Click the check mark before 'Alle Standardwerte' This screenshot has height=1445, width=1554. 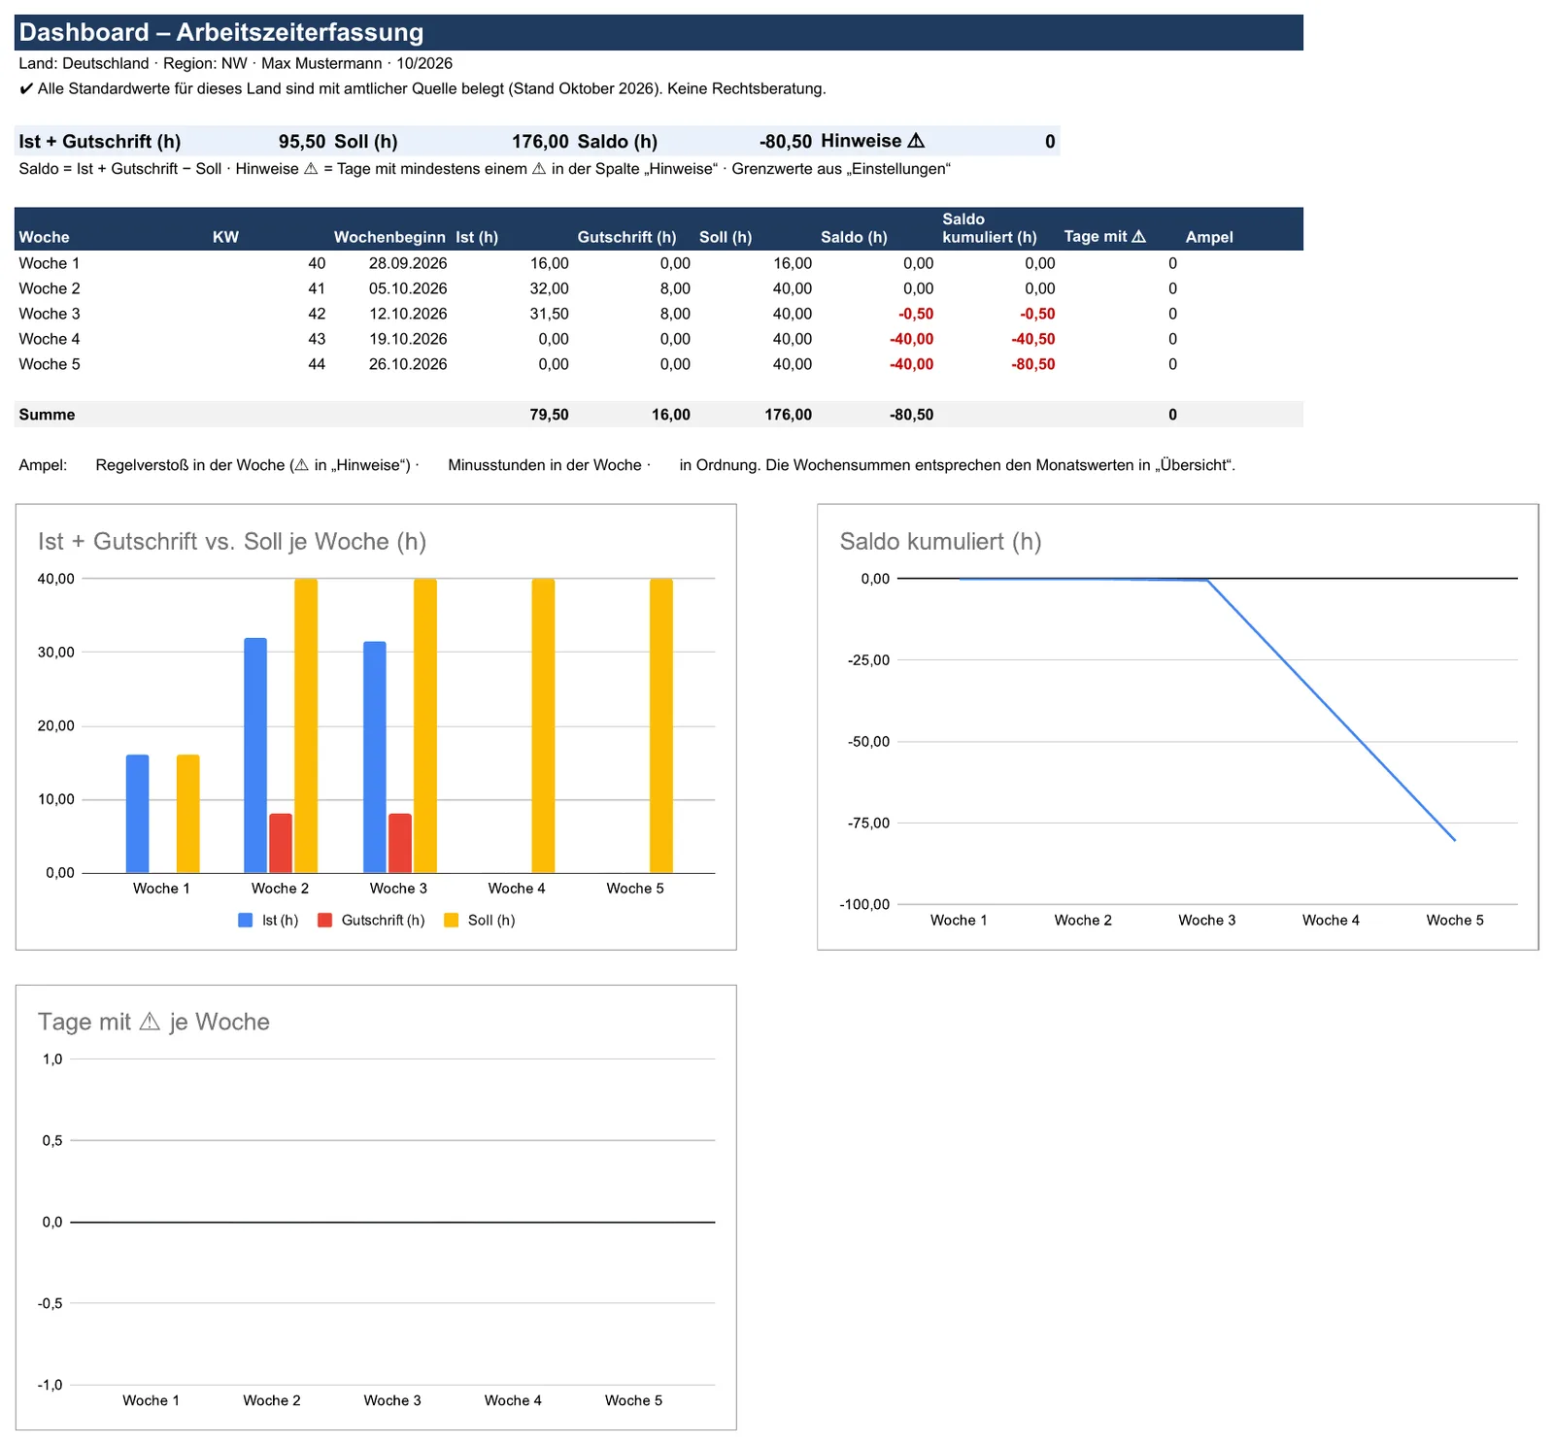[x=26, y=89]
